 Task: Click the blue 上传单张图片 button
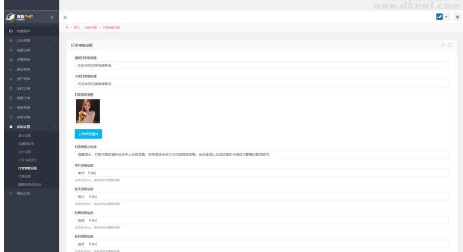pyautogui.click(x=88, y=134)
